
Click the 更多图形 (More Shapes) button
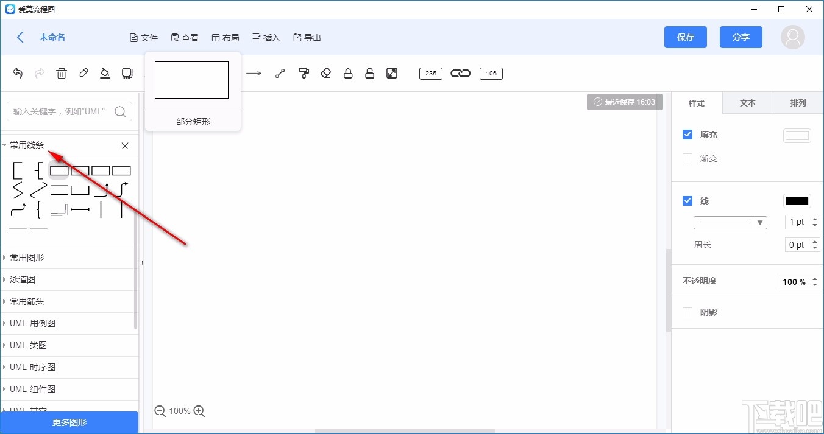point(69,422)
